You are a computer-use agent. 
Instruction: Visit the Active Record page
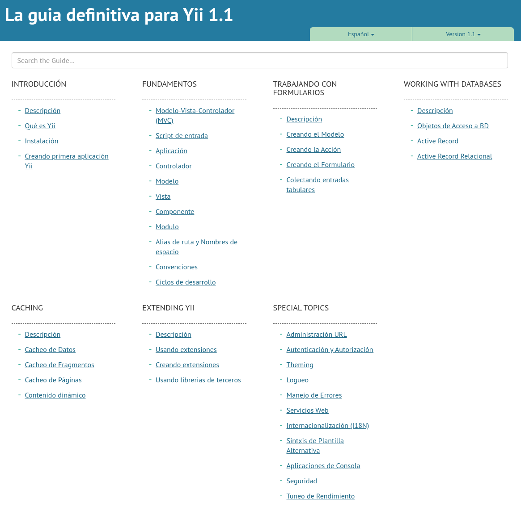pos(438,141)
